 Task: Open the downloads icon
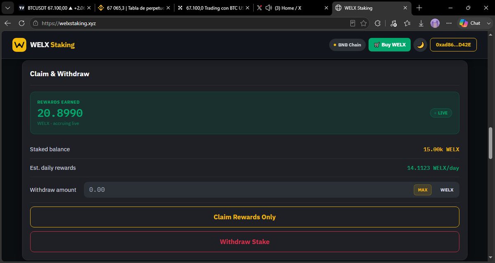coord(421,23)
